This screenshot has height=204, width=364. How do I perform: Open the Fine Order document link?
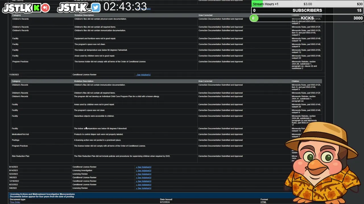tap(15, 202)
